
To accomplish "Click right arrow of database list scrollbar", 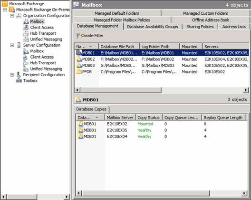I will click(246, 90).
